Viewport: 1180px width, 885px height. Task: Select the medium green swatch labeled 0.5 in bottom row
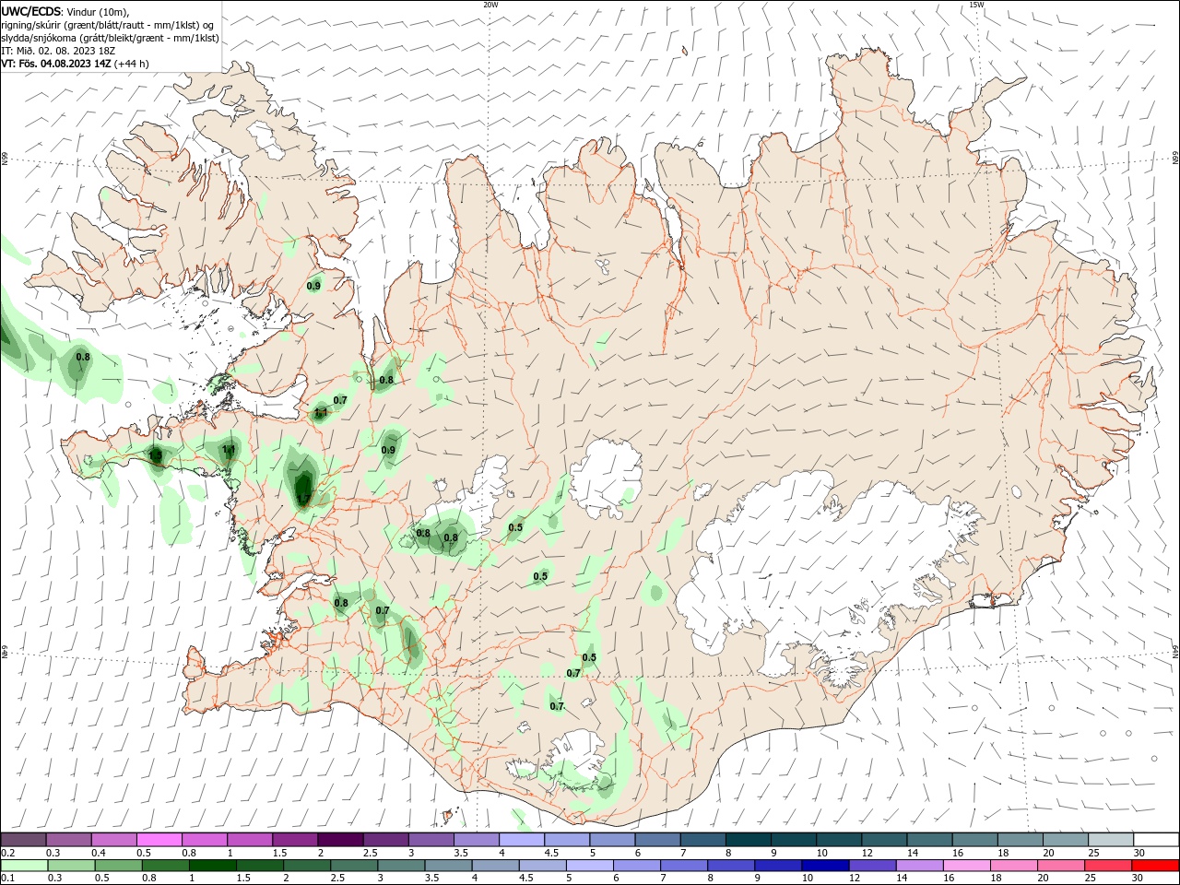[118, 866]
